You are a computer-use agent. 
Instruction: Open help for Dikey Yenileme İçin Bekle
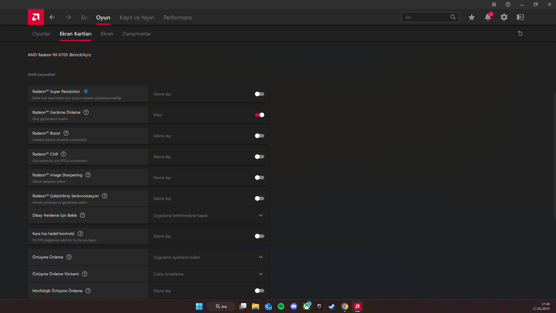83,215
